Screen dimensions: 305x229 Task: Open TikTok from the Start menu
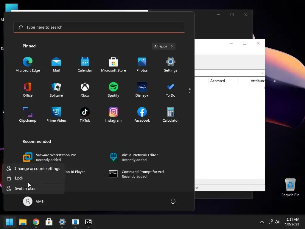pyautogui.click(x=85, y=115)
